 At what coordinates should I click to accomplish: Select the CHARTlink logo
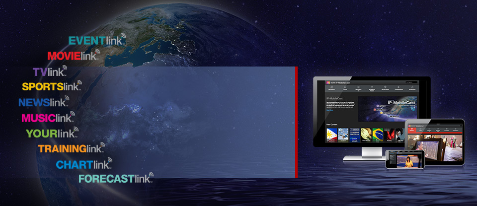click(x=84, y=164)
